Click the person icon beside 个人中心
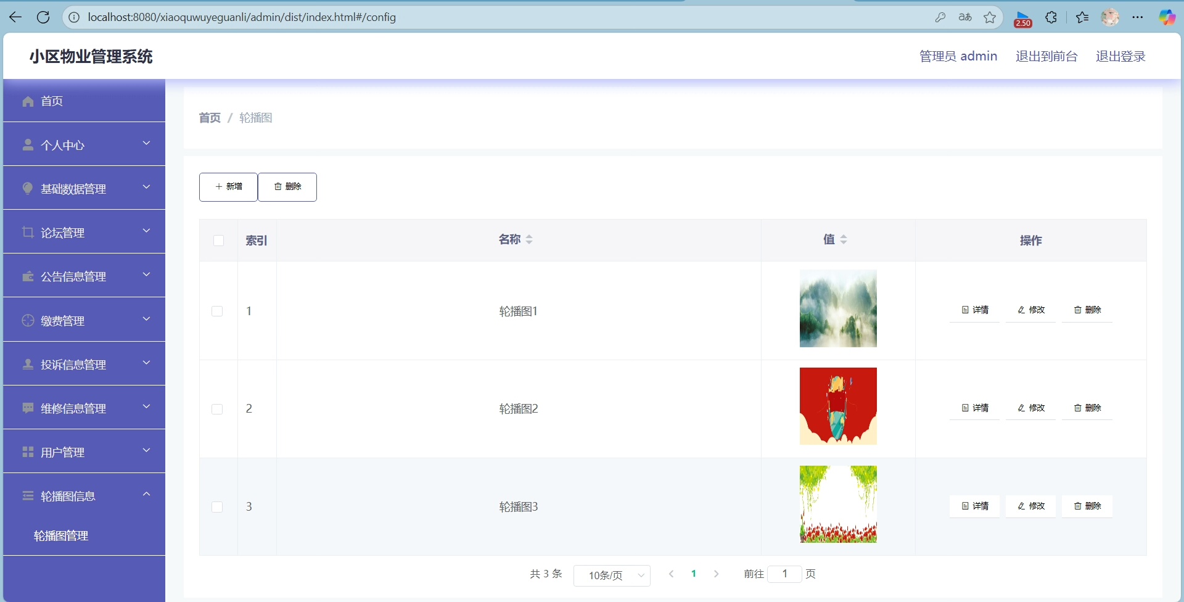 tap(28, 145)
